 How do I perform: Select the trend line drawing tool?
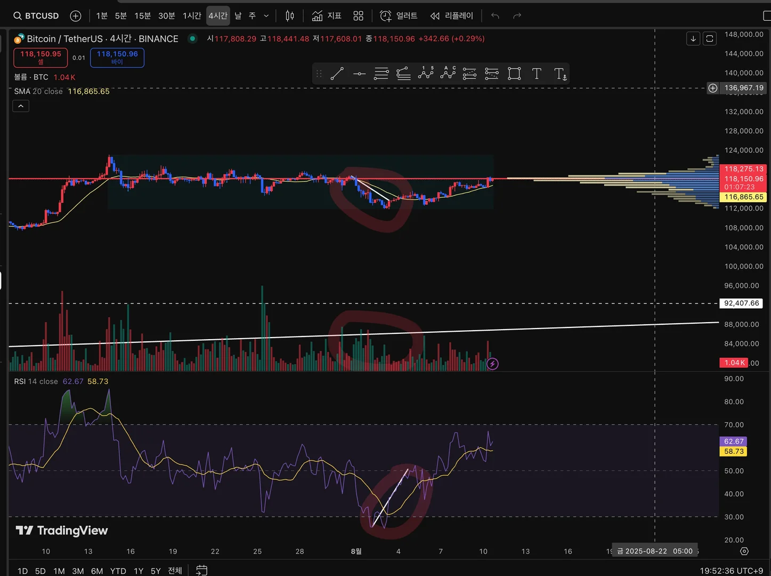(337, 74)
